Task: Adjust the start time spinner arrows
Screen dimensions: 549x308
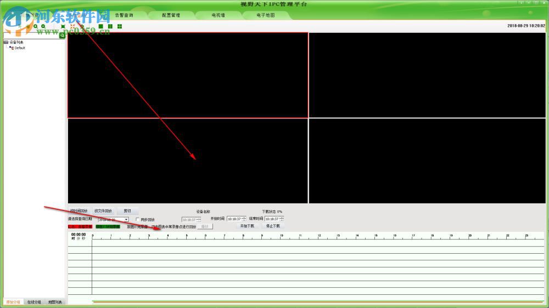Action: pyautogui.click(x=244, y=219)
